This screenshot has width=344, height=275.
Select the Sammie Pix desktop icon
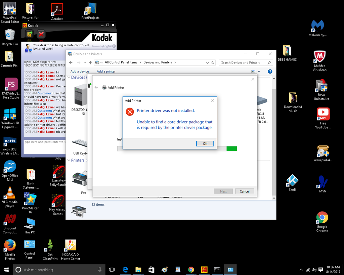coord(9,59)
